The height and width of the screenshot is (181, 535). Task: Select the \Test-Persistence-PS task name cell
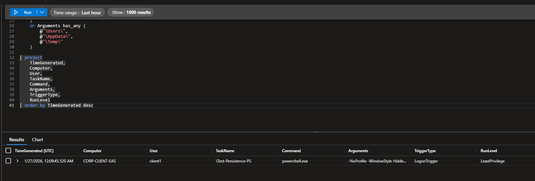[x=233, y=161]
